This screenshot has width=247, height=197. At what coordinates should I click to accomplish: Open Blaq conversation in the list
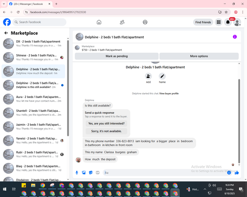tap(33, 168)
